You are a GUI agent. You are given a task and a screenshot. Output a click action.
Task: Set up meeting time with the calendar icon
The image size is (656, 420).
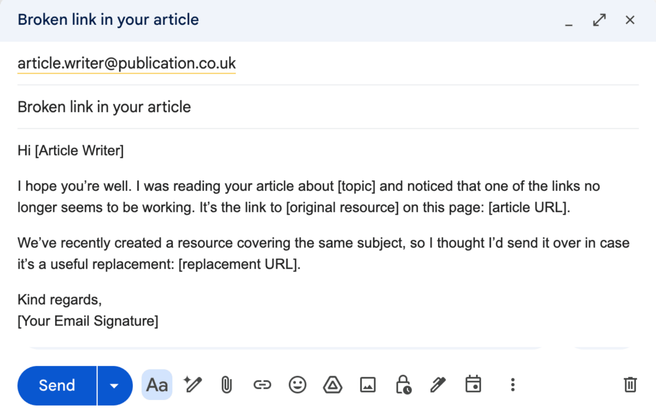[473, 384]
